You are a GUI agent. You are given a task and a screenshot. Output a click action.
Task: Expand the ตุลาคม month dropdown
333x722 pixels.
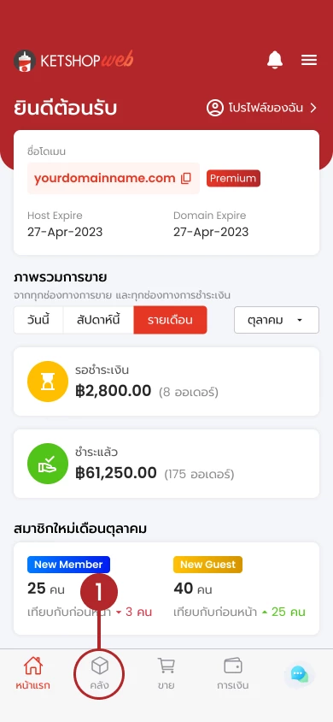[x=277, y=320]
